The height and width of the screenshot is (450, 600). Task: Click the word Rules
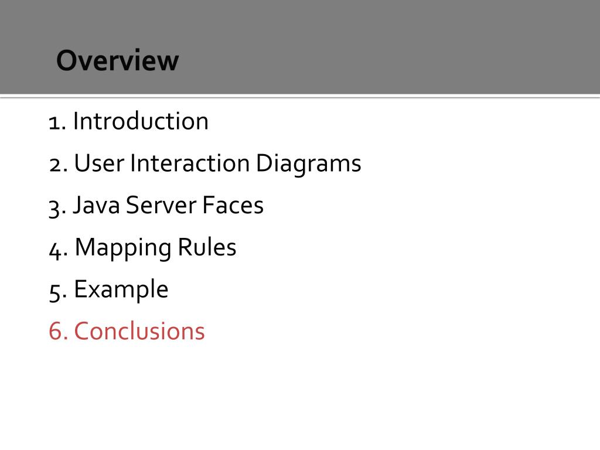click(x=207, y=247)
